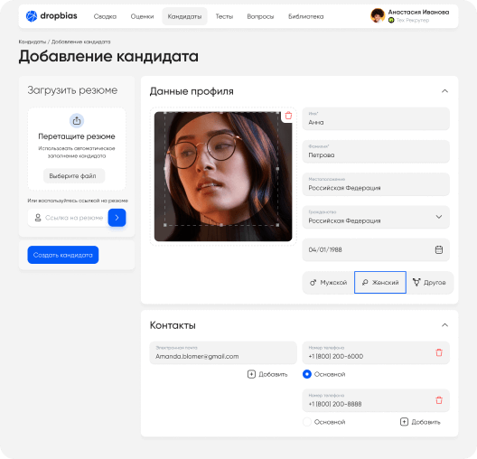
Task: Delete phone number +1 (800) 200-6000
Action: 439,352
